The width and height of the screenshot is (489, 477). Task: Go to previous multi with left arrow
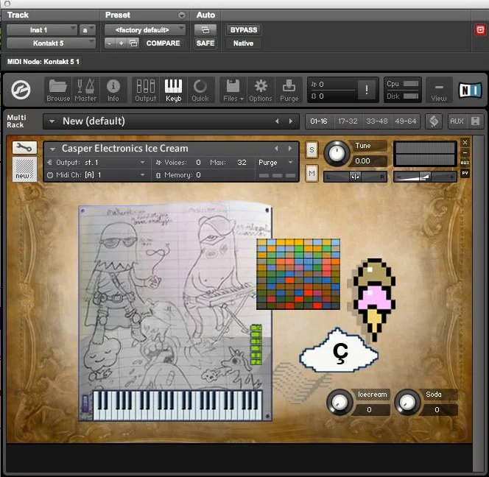pos(277,121)
